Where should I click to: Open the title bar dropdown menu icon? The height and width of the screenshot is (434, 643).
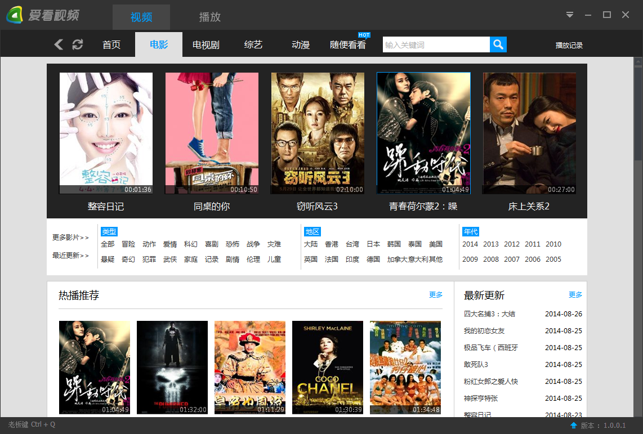click(x=570, y=15)
